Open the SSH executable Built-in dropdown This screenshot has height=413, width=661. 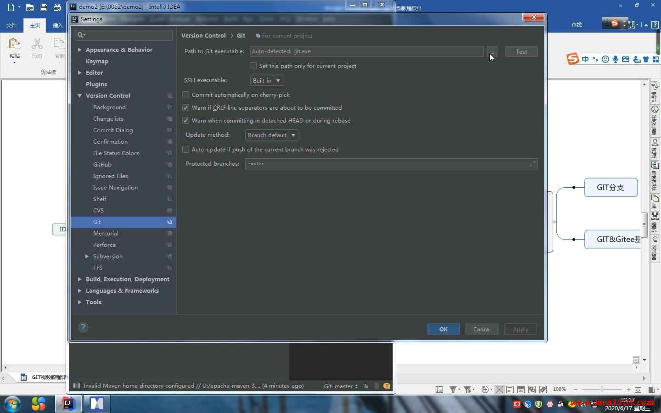pyautogui.click(x=266, y=80)
